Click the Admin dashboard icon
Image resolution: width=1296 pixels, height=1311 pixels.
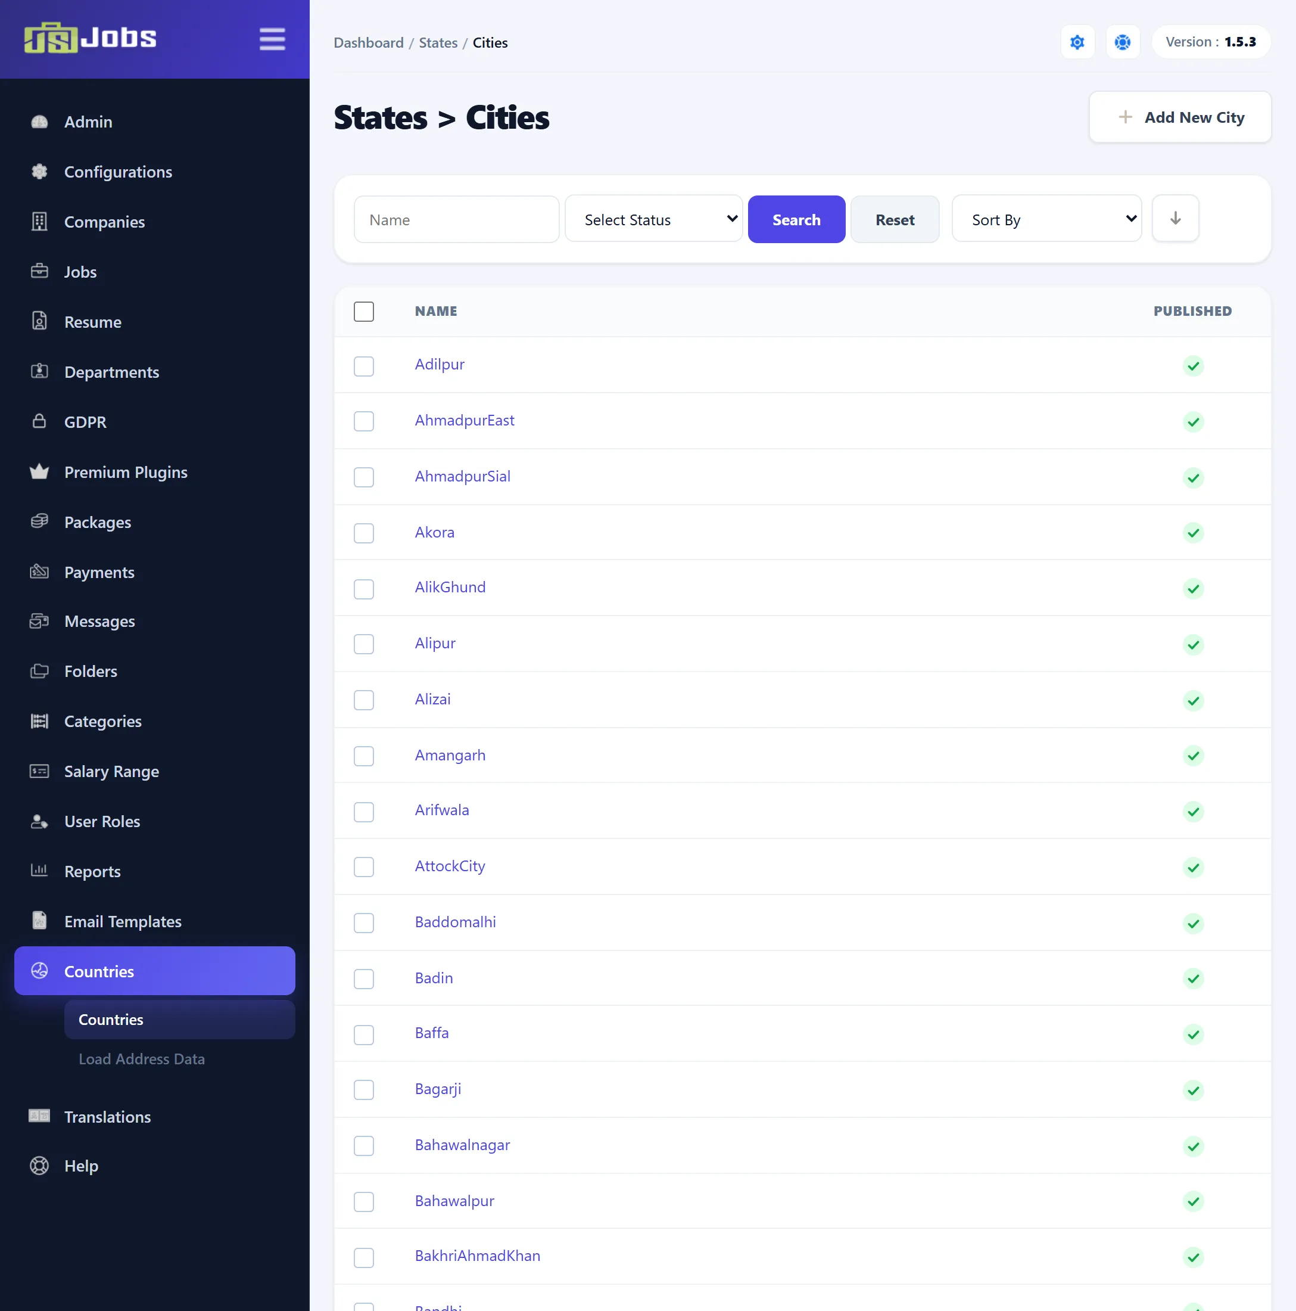39,122
